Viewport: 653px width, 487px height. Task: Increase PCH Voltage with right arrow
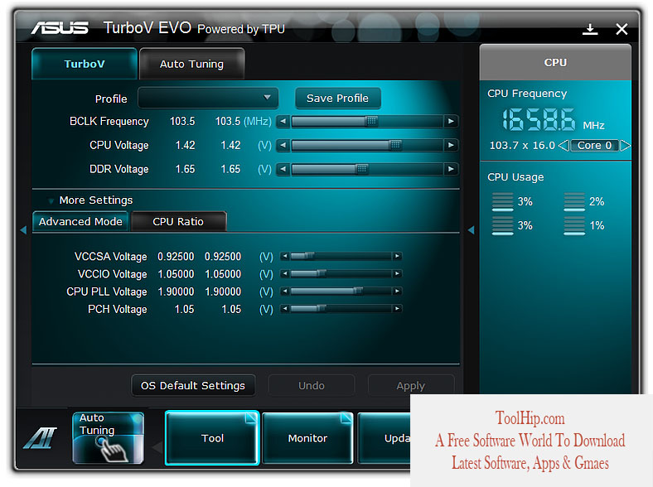[397, 308]
